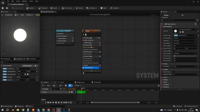200x112 pixels.
Task: Compile the Niagara system
Action: pos(30,8)
